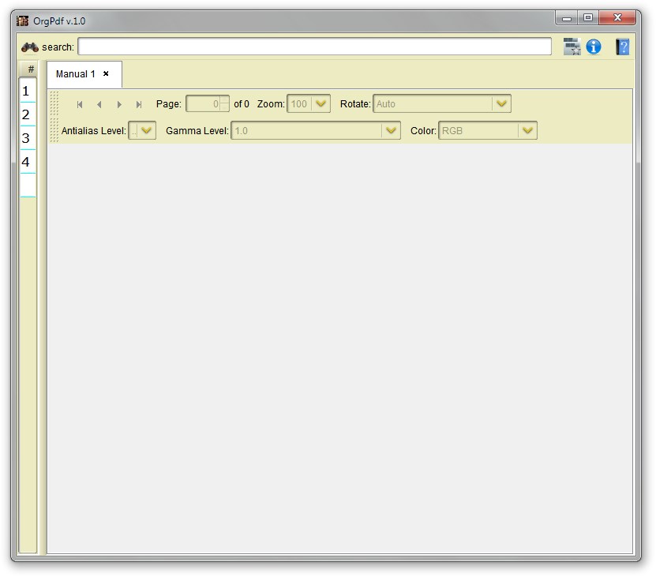Image resolution: width=656 pixels, height=577 pixels.
Task: Go to next page arrow
Action: pos(119,104)
